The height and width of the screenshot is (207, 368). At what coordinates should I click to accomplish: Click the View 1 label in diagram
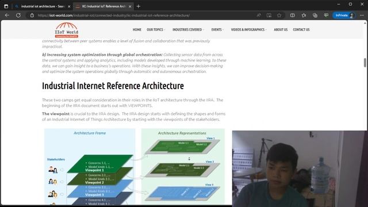210,138
